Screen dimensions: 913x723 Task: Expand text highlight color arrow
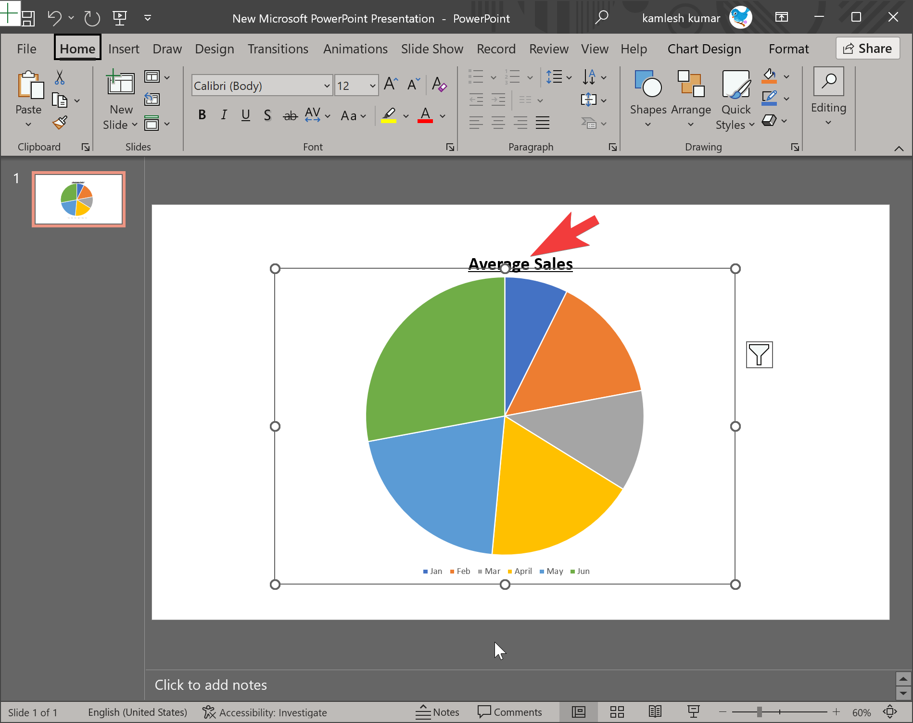coord(406,116)
